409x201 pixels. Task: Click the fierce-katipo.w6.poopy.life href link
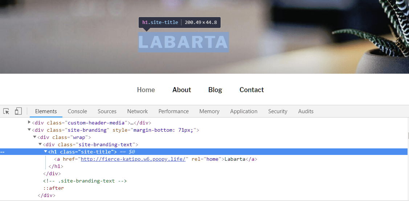point(133,159)
